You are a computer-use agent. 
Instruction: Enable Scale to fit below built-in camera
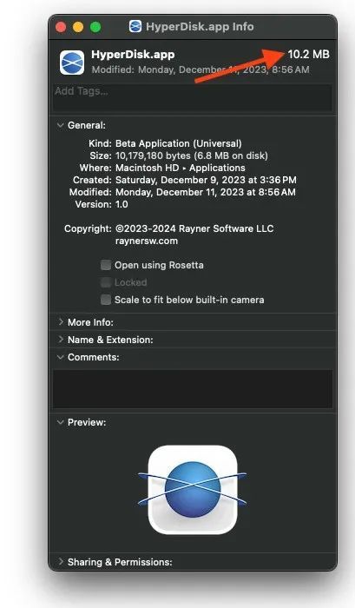(x=105, y=300)
